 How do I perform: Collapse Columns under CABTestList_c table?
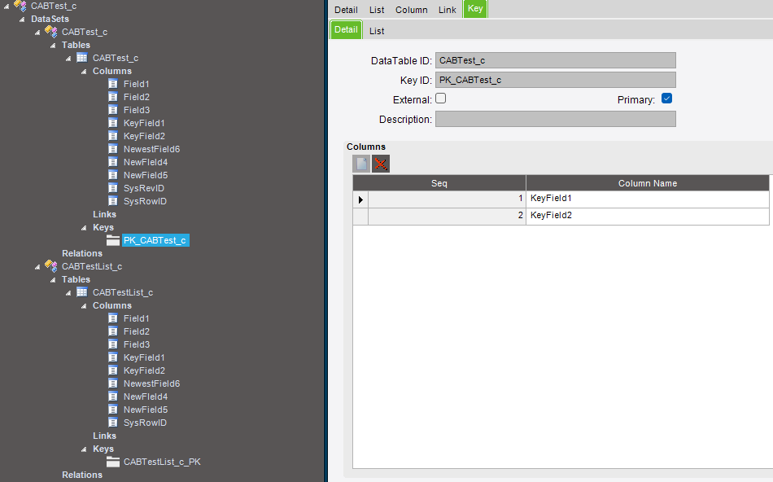[x=84, y=306]
